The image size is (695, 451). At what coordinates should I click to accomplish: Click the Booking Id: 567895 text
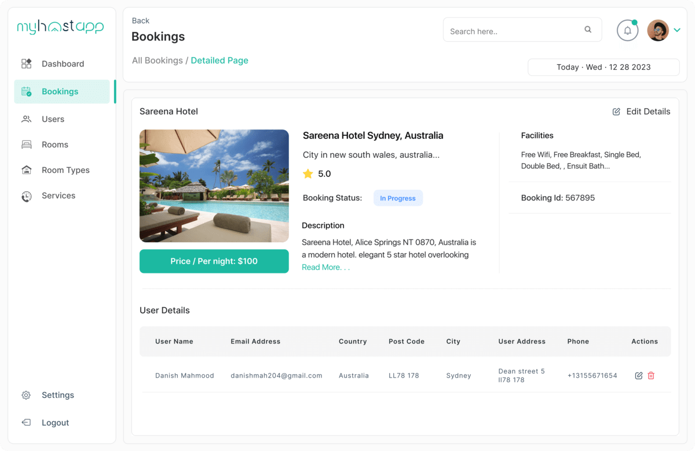coord(558,198)
